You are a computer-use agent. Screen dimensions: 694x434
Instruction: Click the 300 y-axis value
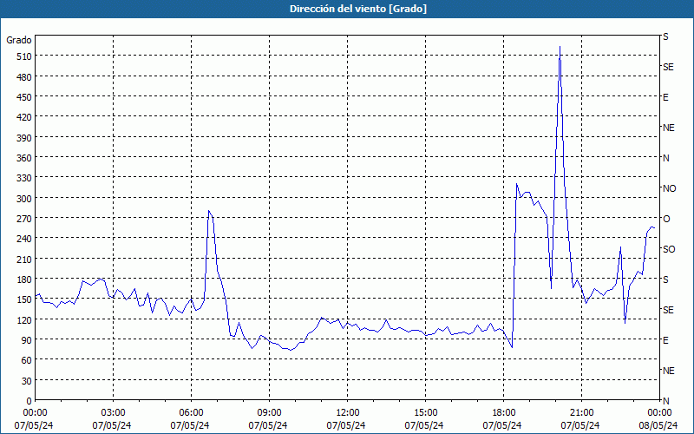24,199
